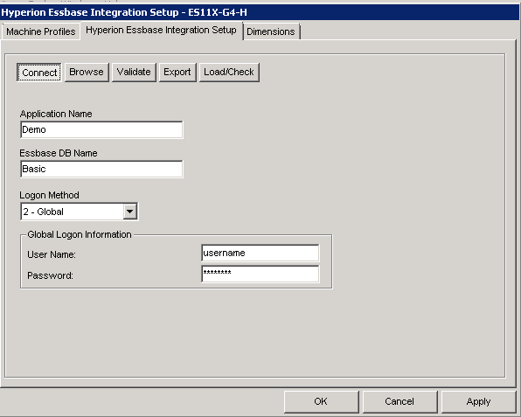Click the Password: label

(50, 275)
